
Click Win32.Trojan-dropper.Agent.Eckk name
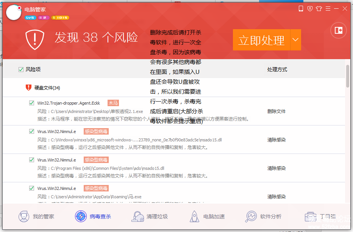pyautogui.click(x=69, y=103)
